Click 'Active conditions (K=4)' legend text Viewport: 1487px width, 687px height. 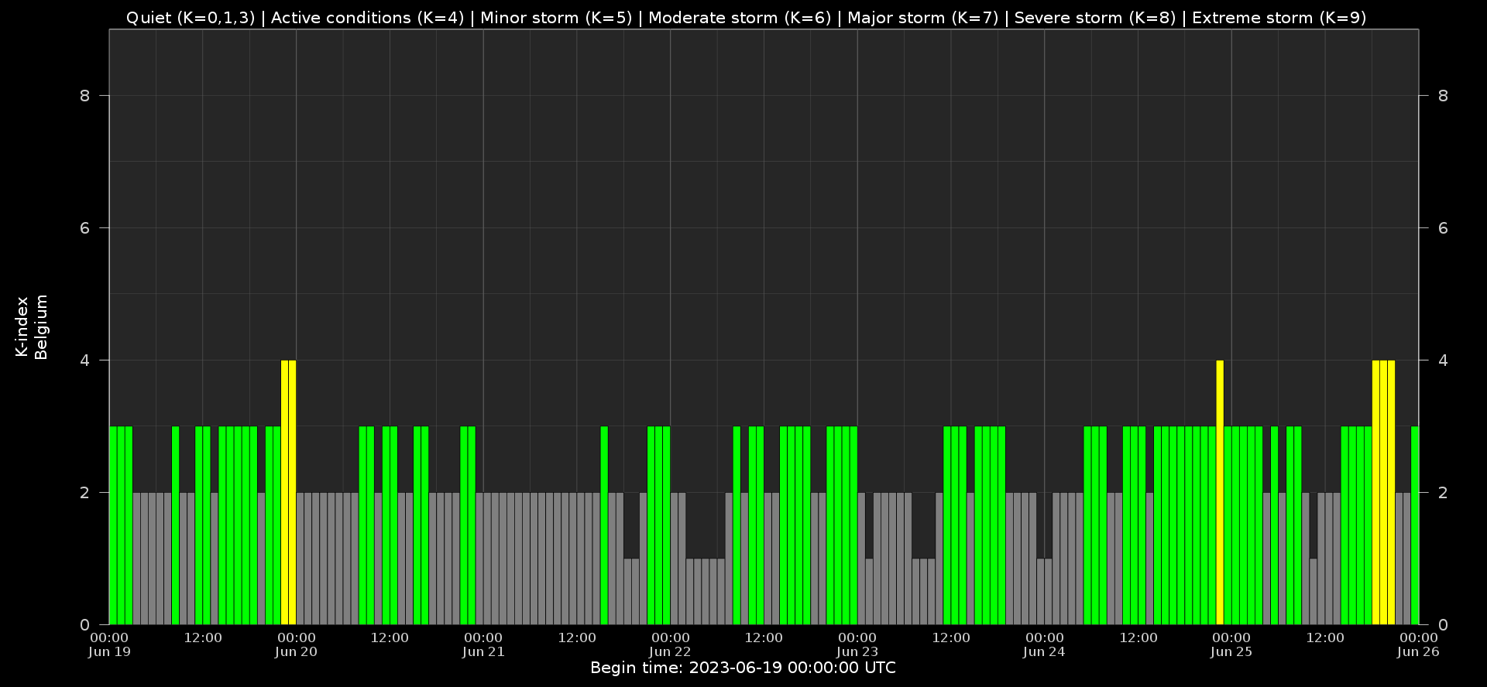pos(367,18)
